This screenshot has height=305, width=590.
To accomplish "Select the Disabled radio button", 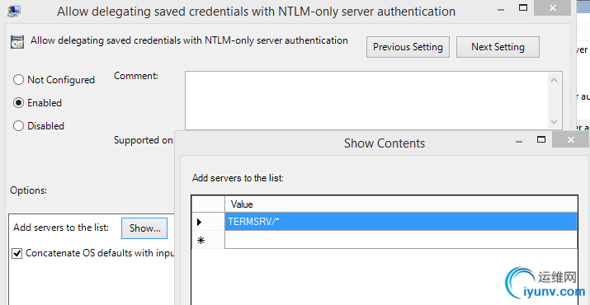I will (x=18, y=125).
